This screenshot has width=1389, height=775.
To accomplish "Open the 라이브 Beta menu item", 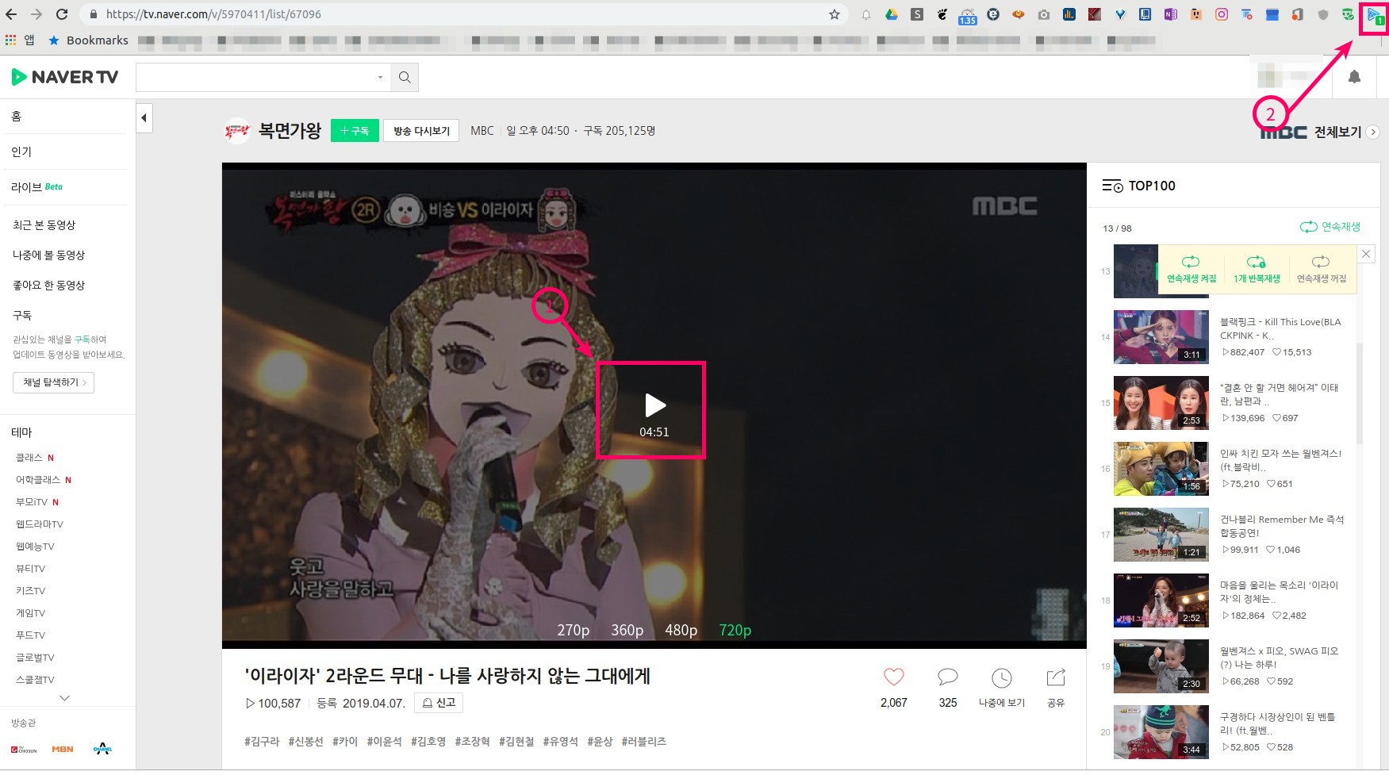I will point(37,187).
